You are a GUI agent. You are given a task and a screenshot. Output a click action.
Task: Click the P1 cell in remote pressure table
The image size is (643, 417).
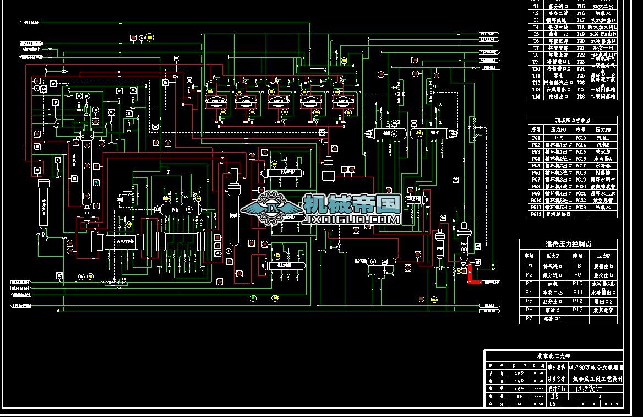click(529, 266)
